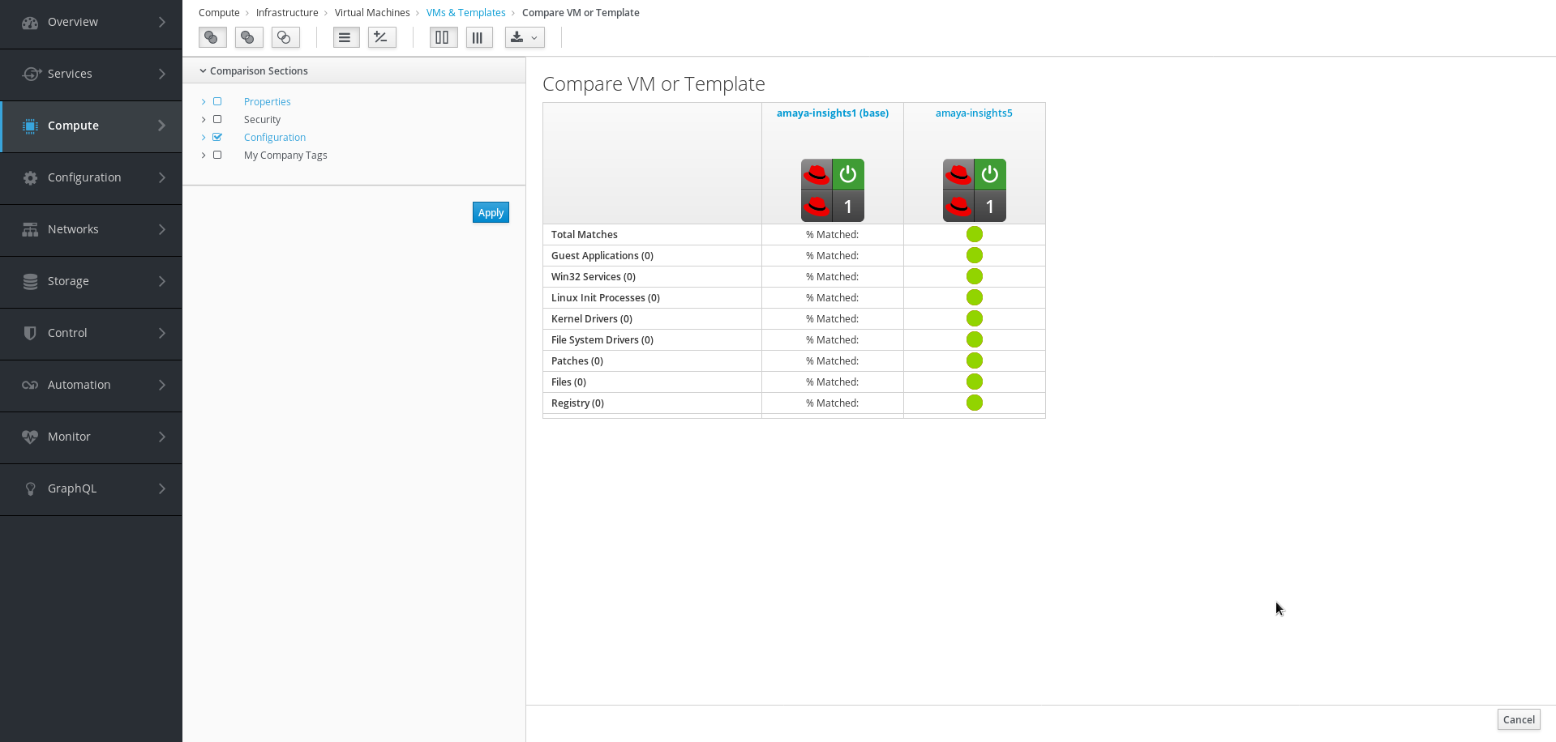Click the Configuration gear icon in sidebar
This screenshot has height=742, width=1556.
pyautogui.click(x=30, y=177)
